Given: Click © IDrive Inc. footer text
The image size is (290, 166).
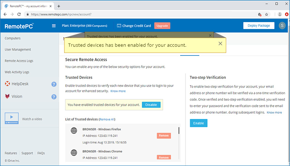Looking at the screenshot, I should [12, 161].
